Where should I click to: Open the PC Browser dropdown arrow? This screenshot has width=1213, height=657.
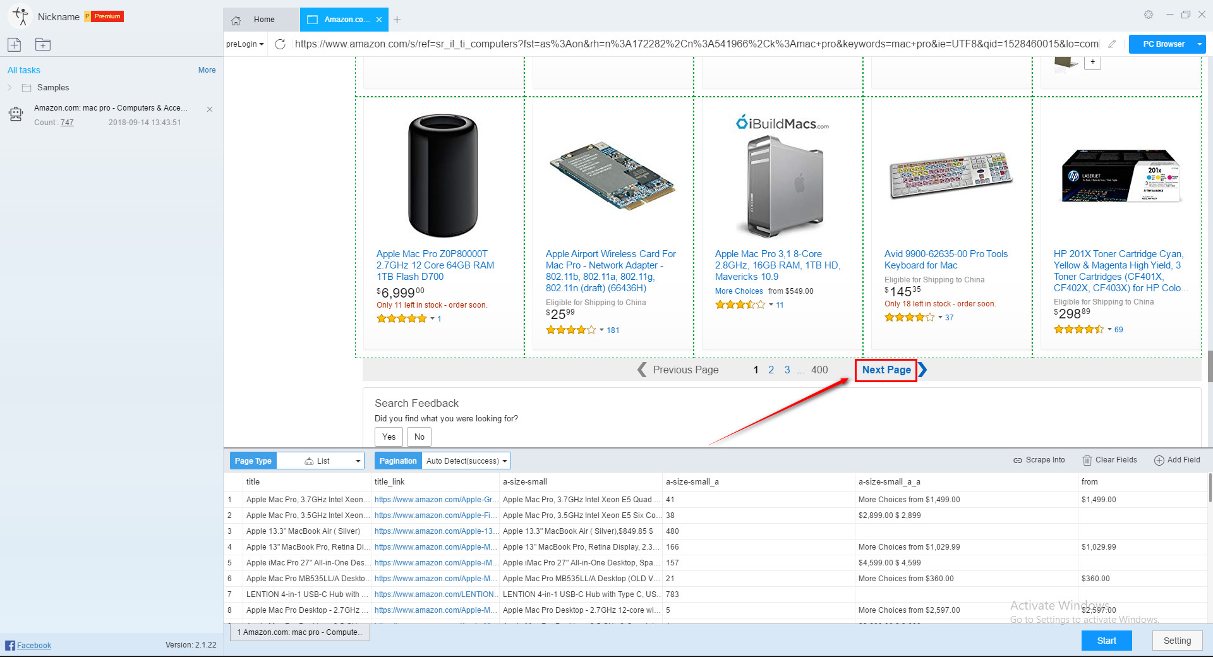1199,44
